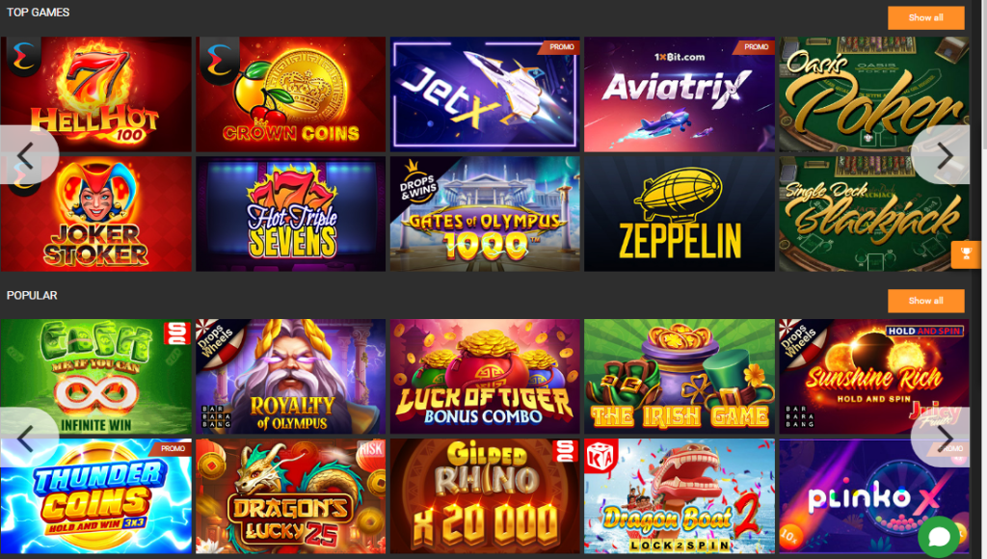
Task: Open Dragon Boat 2 game
Action: (680, 496)
